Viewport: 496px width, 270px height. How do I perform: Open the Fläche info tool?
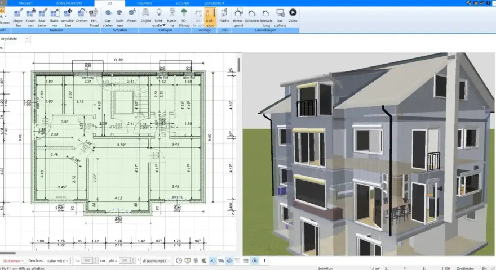coord(224,16)
